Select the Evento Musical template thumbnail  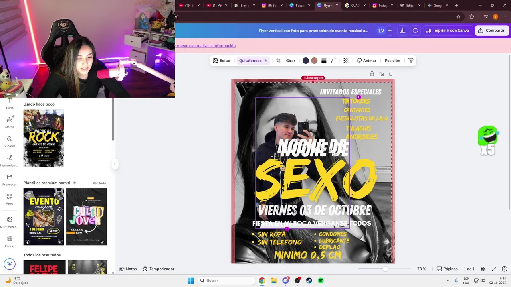tap(44, 216)
